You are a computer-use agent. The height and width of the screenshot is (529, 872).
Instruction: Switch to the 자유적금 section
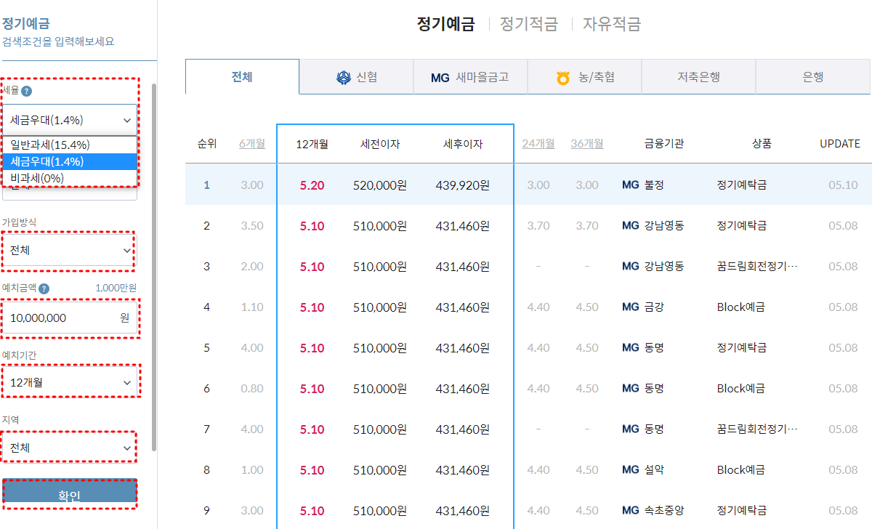coord(610,24)
